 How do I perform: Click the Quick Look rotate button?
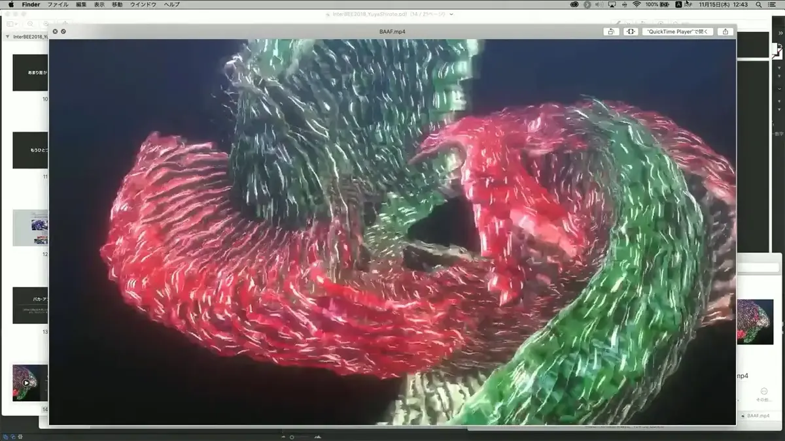tap(610, 31)
